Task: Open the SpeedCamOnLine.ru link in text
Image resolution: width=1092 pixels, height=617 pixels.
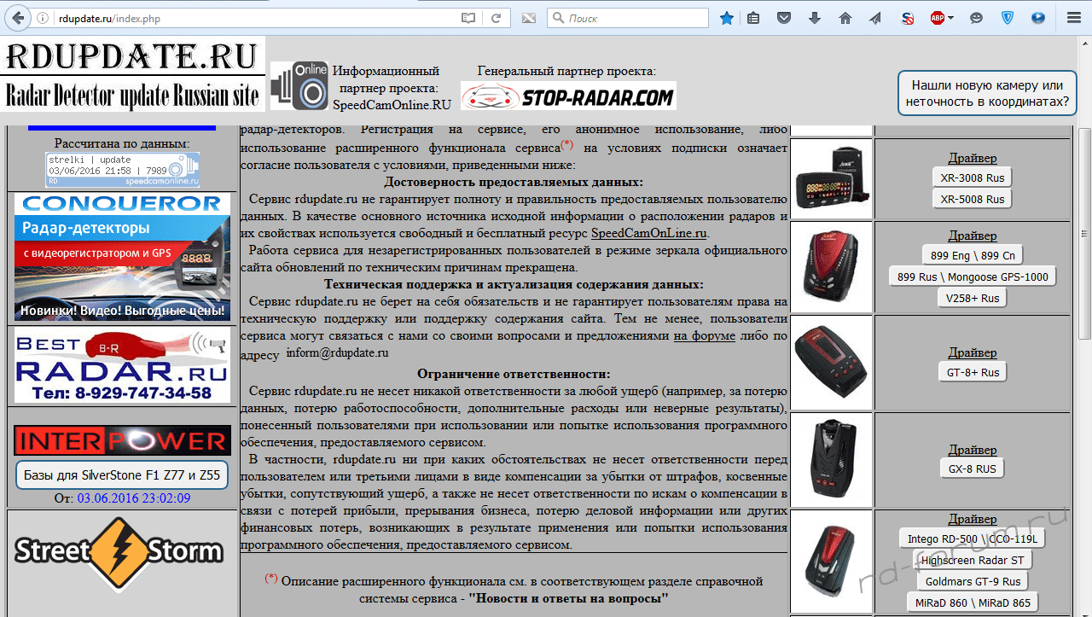Action: click(x=648, y=233)
